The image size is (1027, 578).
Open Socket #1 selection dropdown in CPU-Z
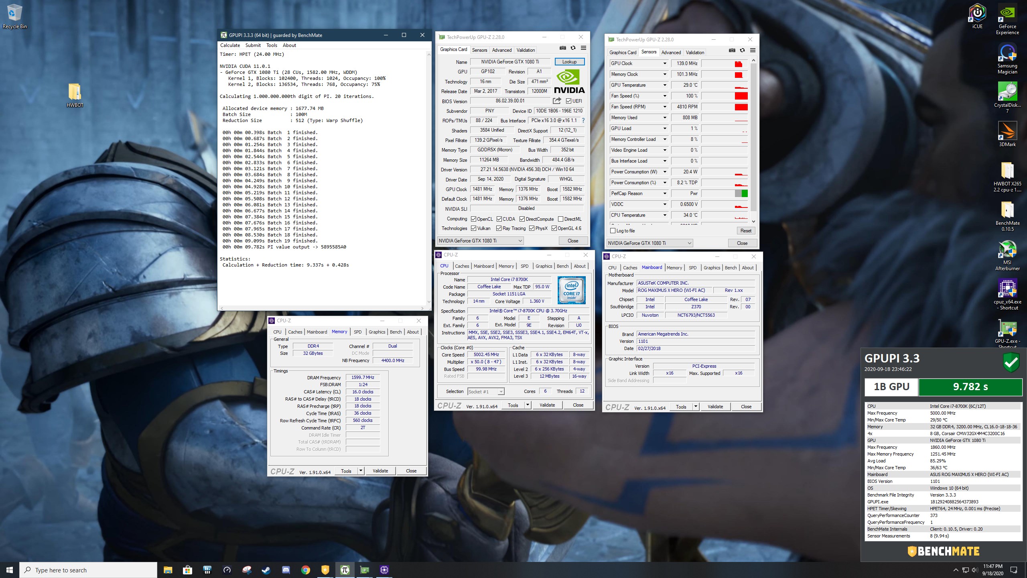(x=486, y=392)
